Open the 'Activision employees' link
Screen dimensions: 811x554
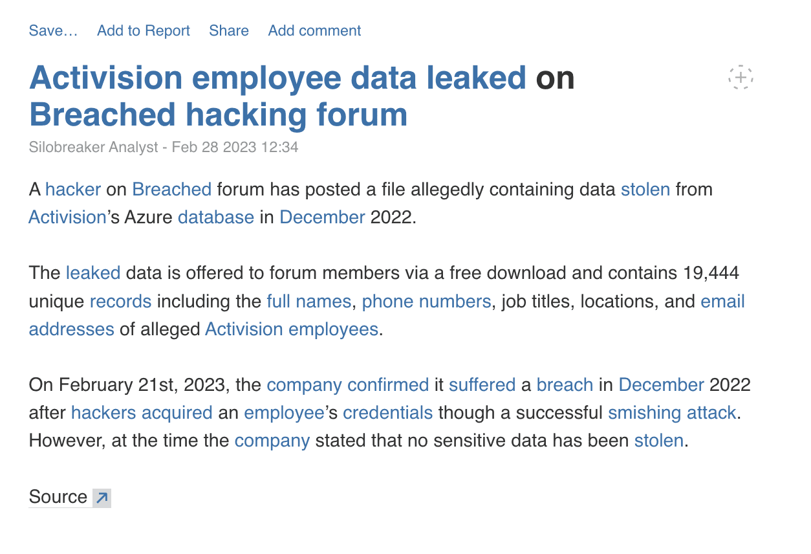[292, 329]
